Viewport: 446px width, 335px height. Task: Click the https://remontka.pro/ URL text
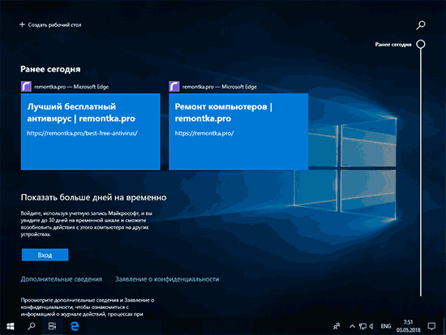pyautogui.click(x=204, y=133)
